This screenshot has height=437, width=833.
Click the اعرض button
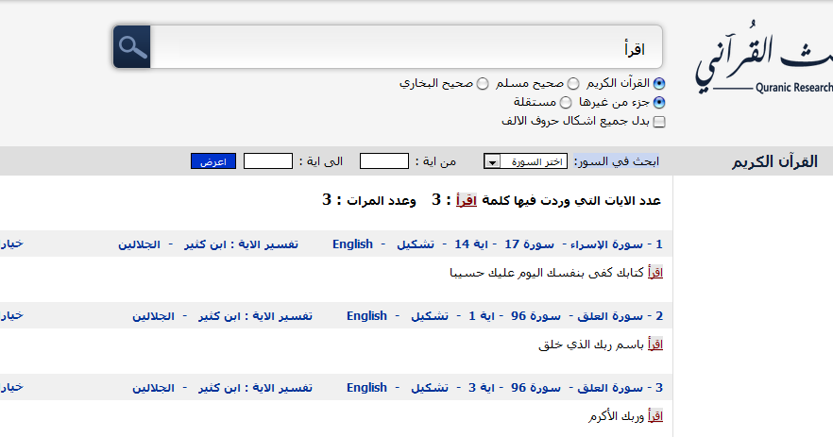pyautogui.click(x=213, y=161)
